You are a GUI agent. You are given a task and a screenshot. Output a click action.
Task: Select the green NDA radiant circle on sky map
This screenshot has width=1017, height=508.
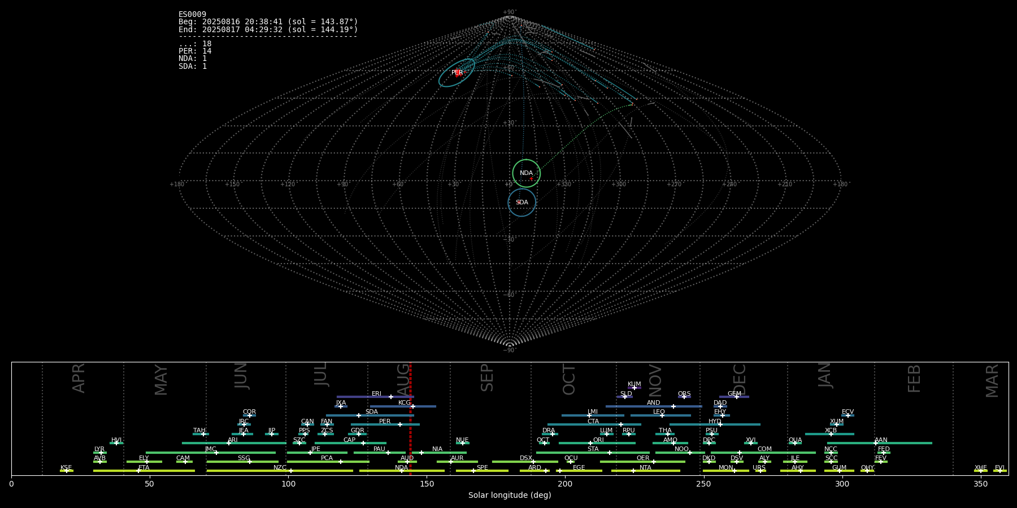click(526, 173)
